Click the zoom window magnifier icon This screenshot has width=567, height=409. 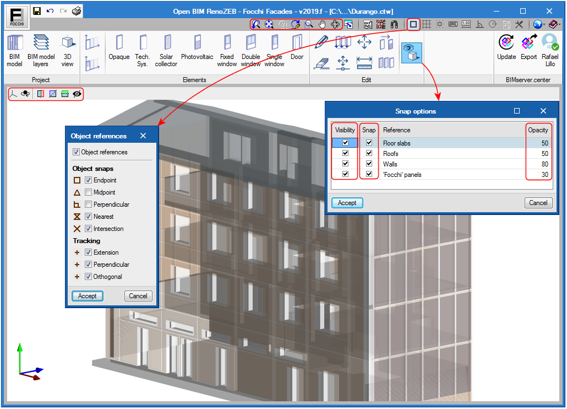(308, 24)
